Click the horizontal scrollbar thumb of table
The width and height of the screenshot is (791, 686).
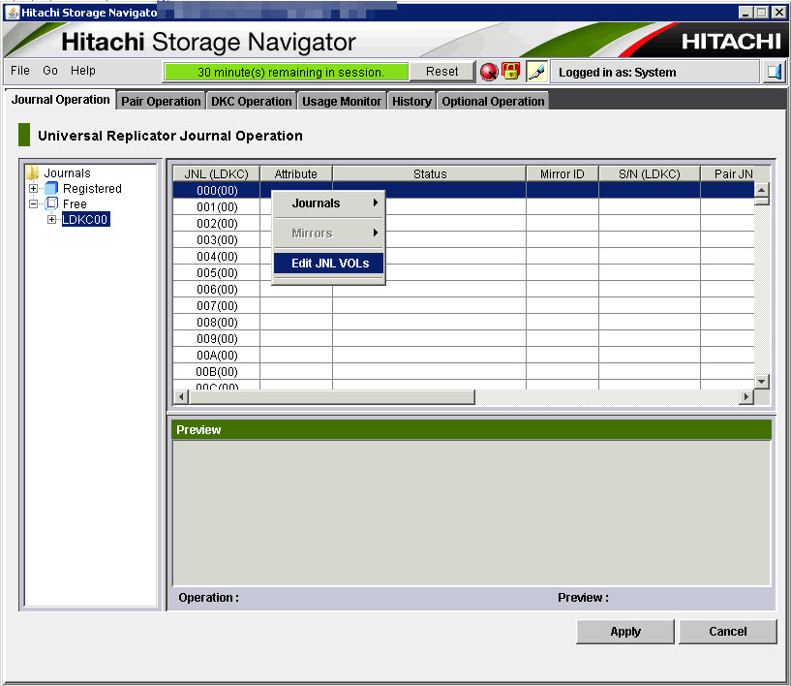[331, 397]
